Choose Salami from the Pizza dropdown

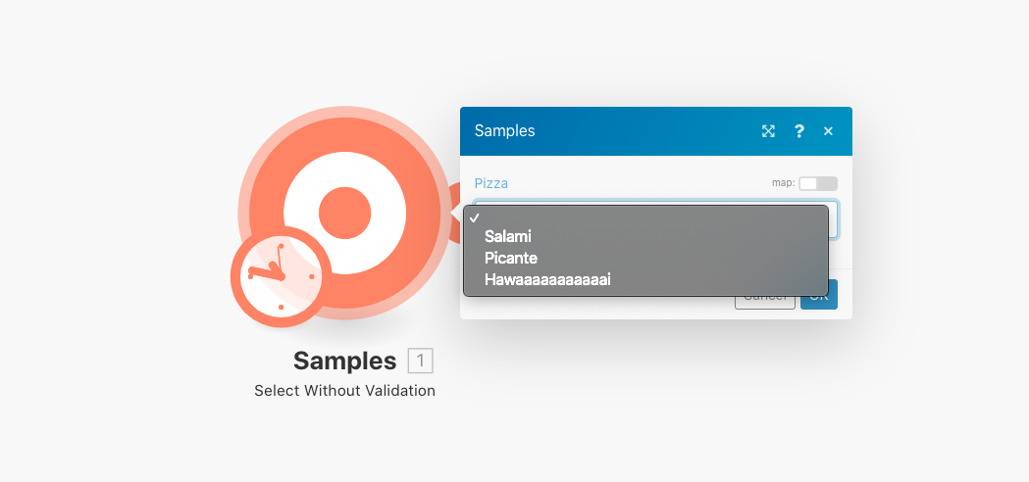tap(507, 236)
